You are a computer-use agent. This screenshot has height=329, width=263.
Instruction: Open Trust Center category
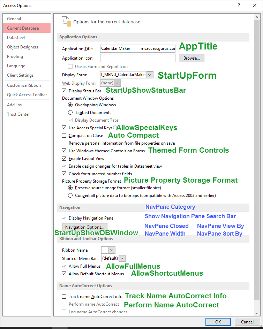[27, 114]
